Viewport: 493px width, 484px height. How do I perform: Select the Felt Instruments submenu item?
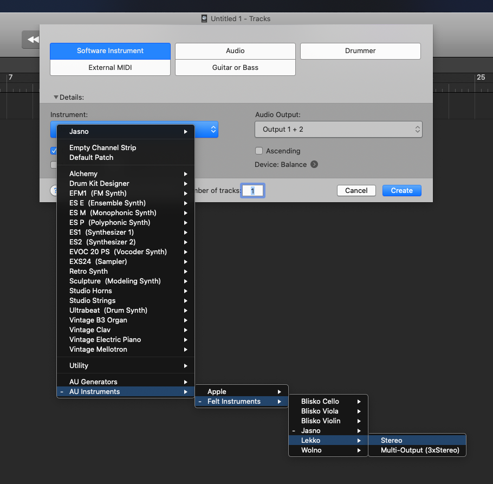[x=242, y=401]
